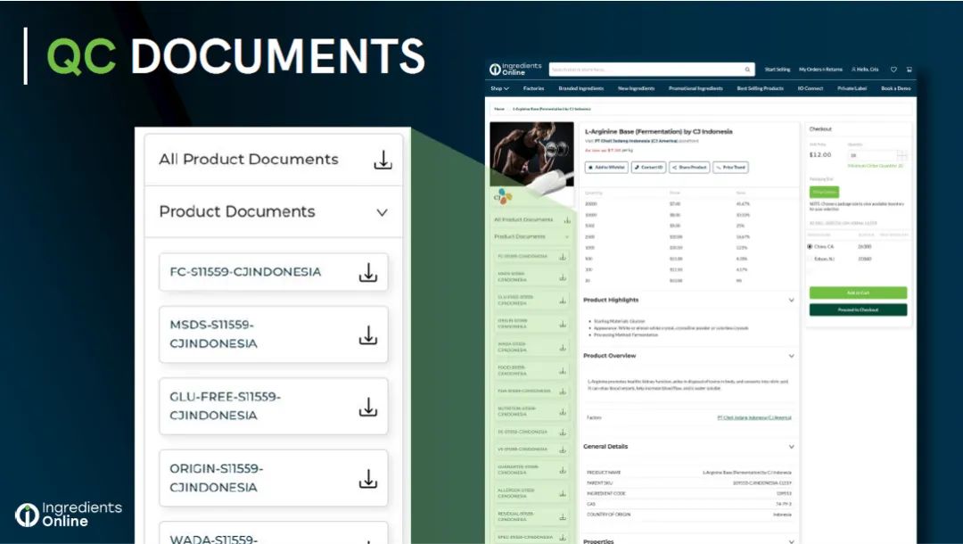
Task: Collapse the Product Overview section chevron
Action: pos(791,356)
